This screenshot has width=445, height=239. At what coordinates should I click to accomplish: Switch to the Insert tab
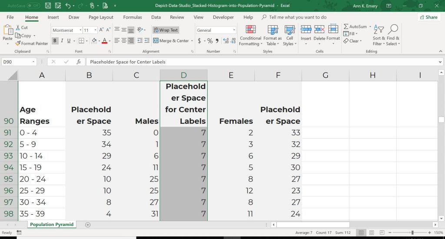coord(53,17)
